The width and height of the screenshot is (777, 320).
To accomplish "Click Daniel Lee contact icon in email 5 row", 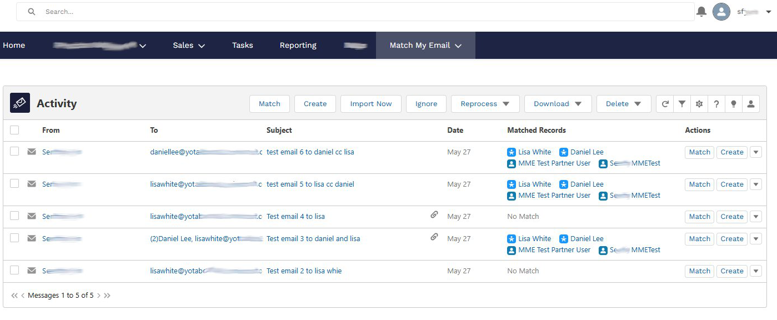I will tap(564, 184).
